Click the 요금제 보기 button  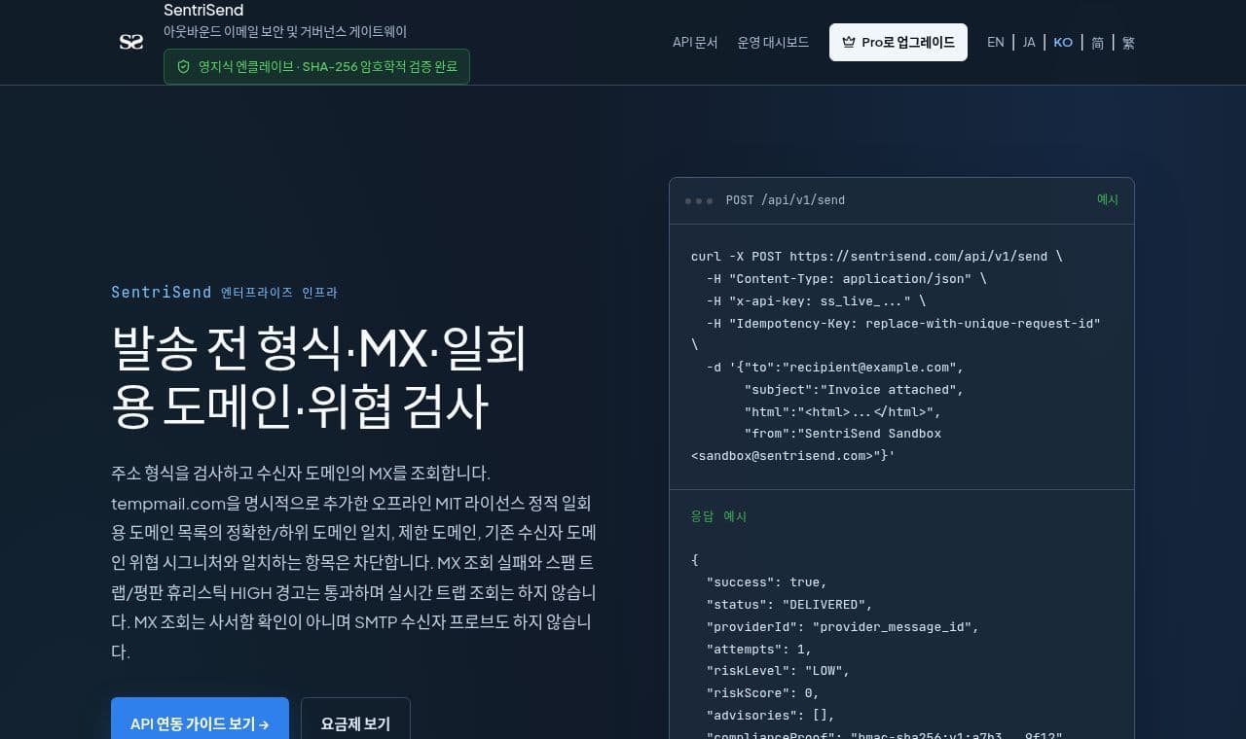click(x=355, y=723)
